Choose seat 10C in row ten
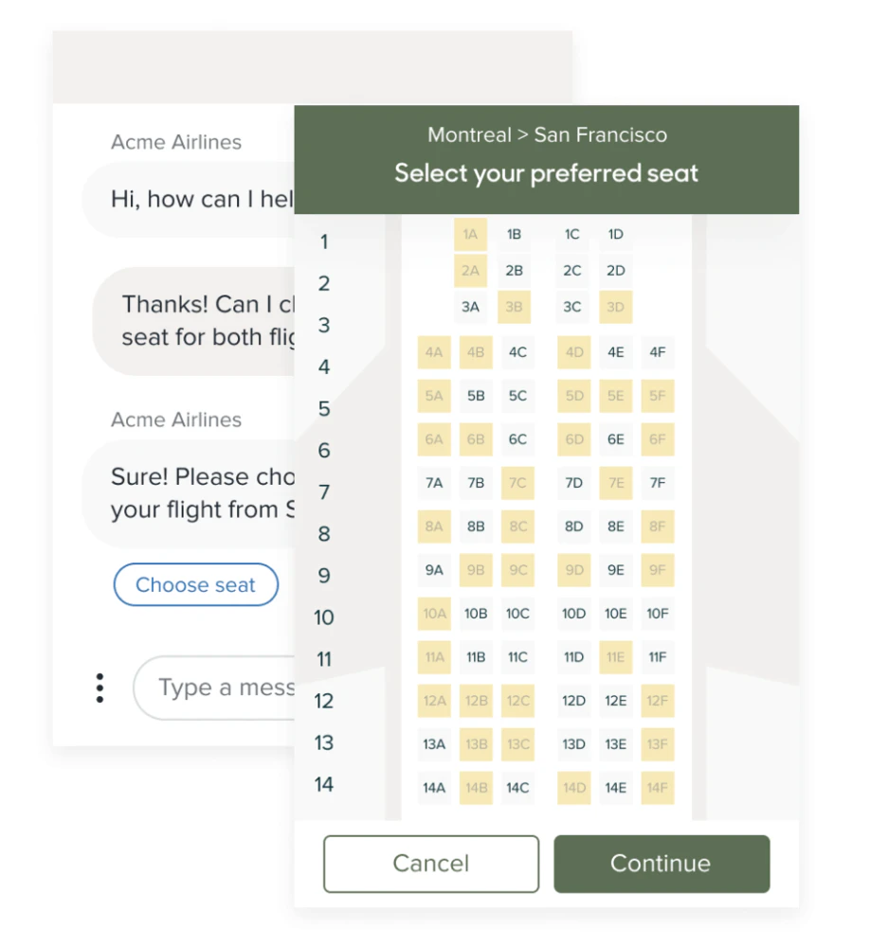The width and height of the screenshot is (870, 947). click(x=517, y=614)
